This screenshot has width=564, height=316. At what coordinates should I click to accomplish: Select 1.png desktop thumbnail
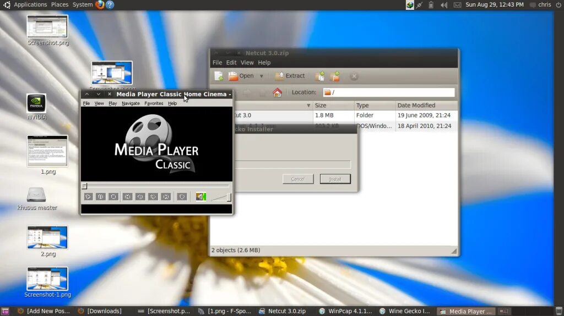click(x=47, y=151)
